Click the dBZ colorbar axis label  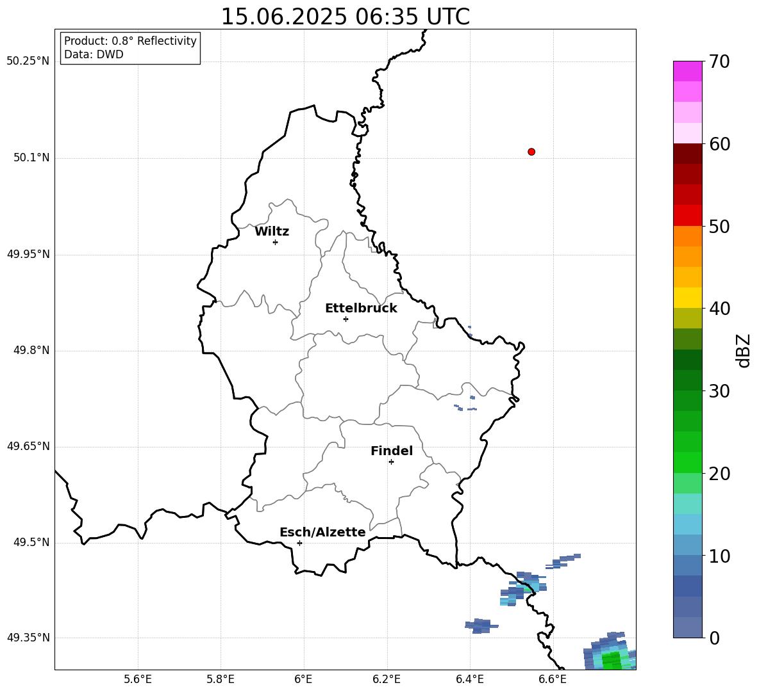tap(743, 350)
